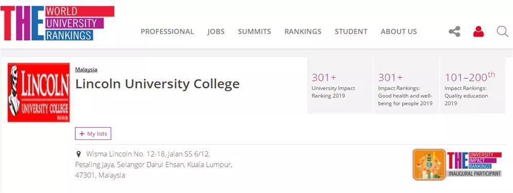Viewport: 513px width, 193px height.
Task: Open the PROFESSIONAL menu
Action: click(x=167, y=31)
